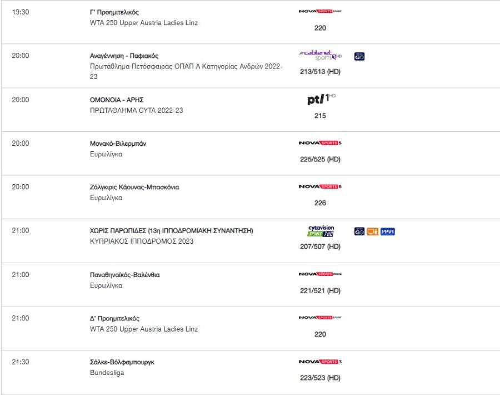Screen dimensions: 500x395
Task: Open the Αναγέννηση - Παφιακός match title
Action: click(124, 56)
